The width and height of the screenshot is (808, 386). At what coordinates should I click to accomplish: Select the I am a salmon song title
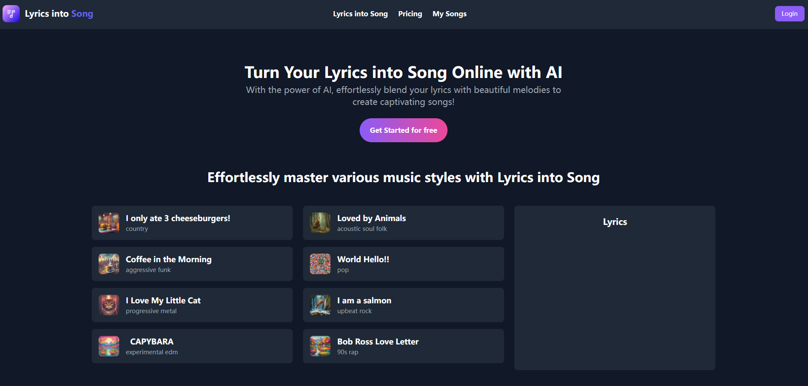point(364,300)
